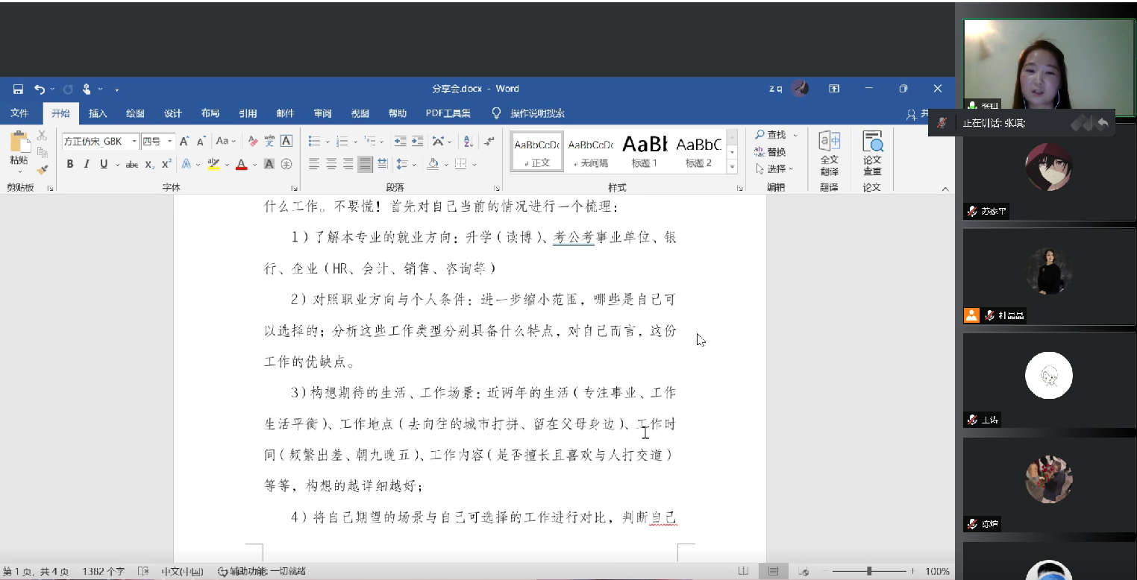Switch to the 审阅 tab
Image resolution: width=1137 pixels, height=580 pixels.
tap(322, 113)
